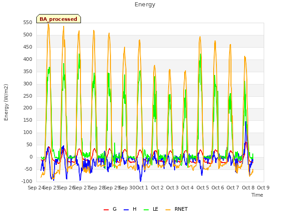Click the '150' y-axis tick label
The height and width of the screenshot is (218, 291).
tap(28, 120)
